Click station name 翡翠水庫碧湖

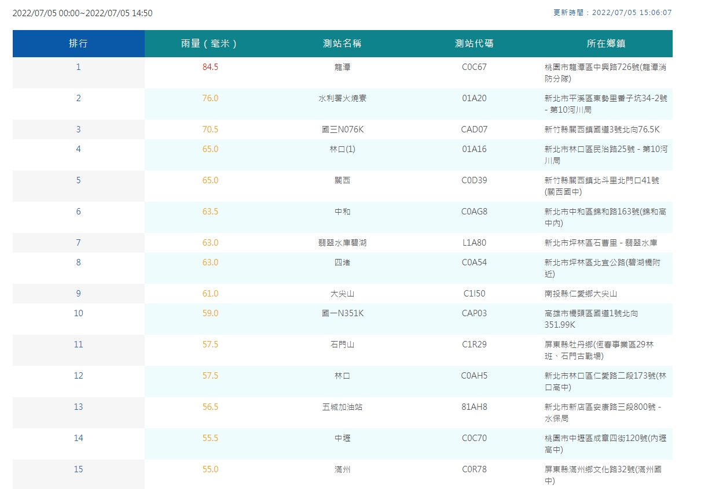342,243
